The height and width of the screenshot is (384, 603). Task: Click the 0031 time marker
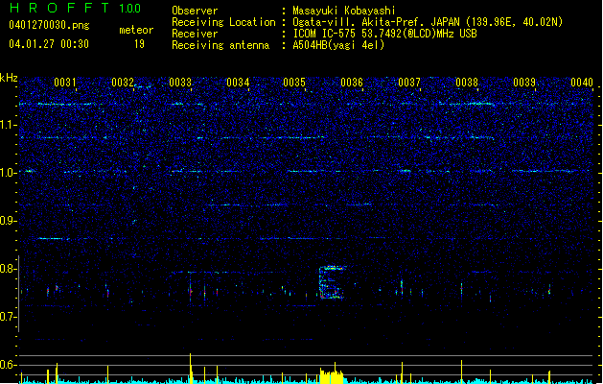point(65,83)
